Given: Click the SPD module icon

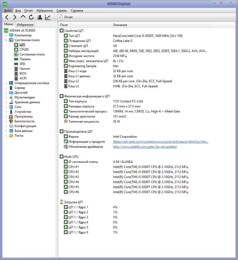Looking at the screenshot, I should 16,64.
